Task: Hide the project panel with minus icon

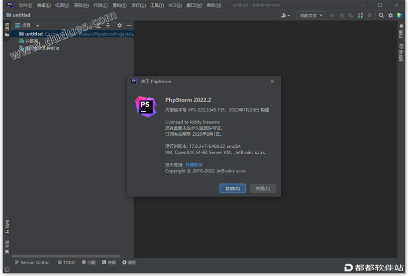Action: tap(129, 25)
